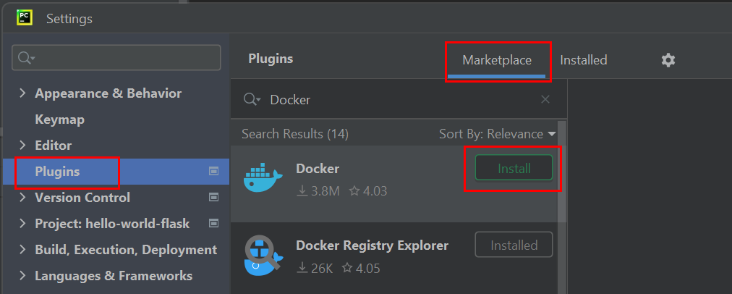Select Keymap in settings tree
This screenshot has height=294, width=732.
[60, 119]
